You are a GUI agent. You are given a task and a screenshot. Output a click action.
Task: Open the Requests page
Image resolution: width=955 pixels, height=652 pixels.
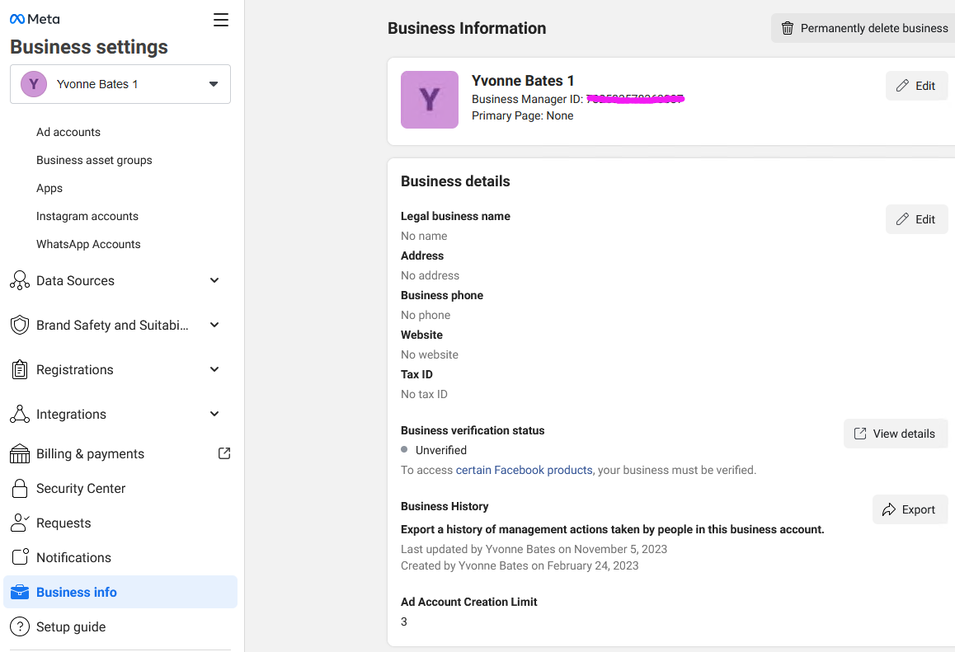coord(64,523)
